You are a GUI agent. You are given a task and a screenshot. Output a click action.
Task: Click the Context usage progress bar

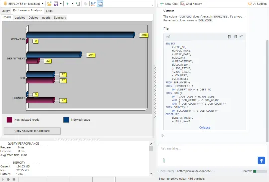coord(260,171)
